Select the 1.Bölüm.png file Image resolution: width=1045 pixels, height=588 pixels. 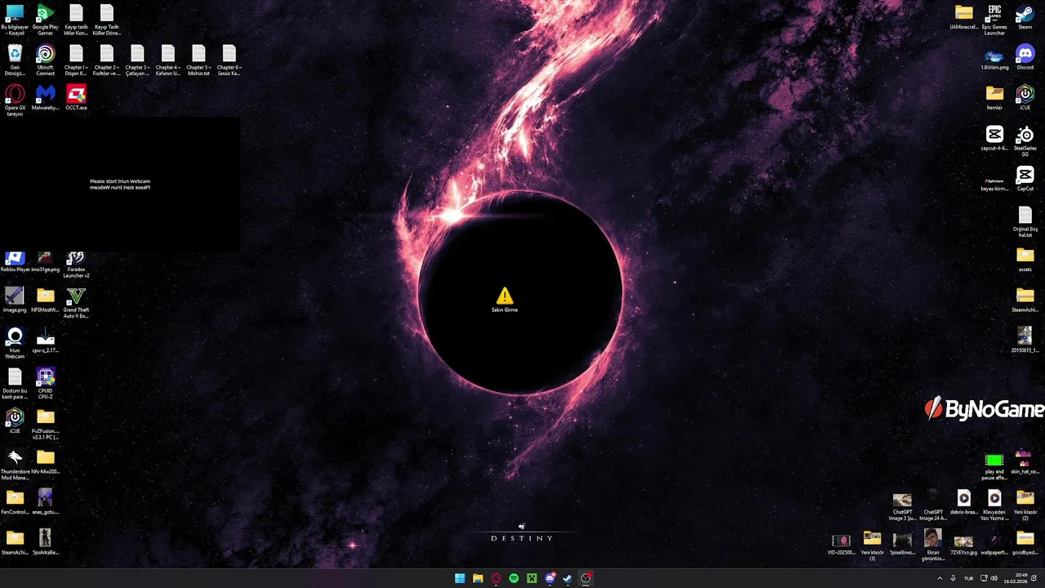(x=994, y=56)
